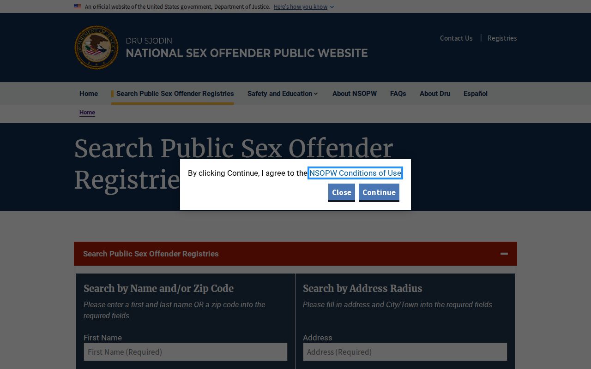Go to Home in navigation bar
591x369 pixels.
coord(89,94)
